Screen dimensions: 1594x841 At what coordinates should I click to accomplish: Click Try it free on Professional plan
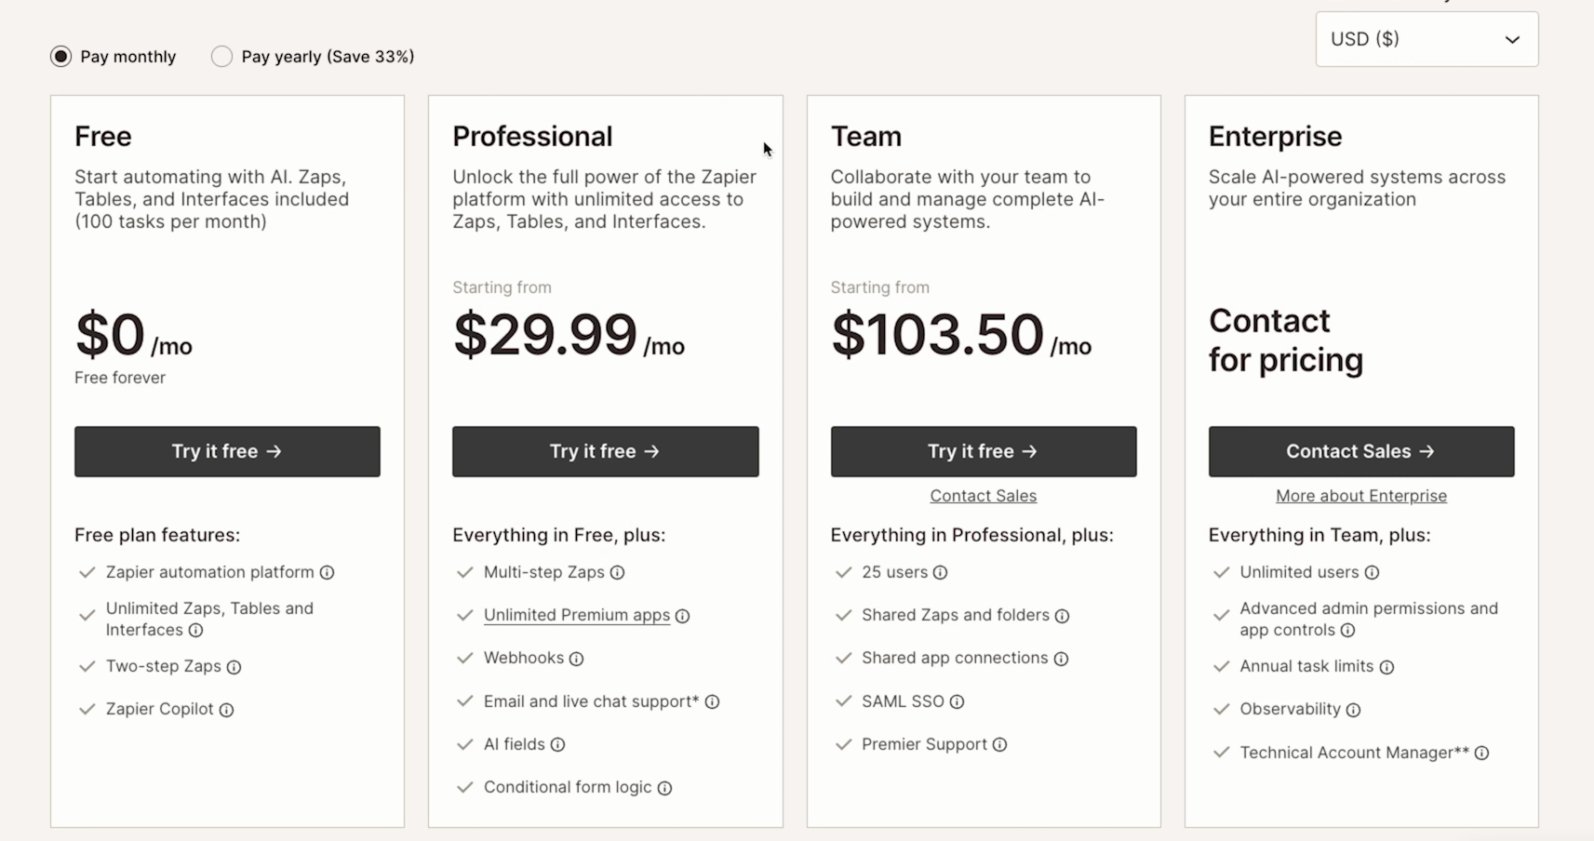tap(605, 451)
